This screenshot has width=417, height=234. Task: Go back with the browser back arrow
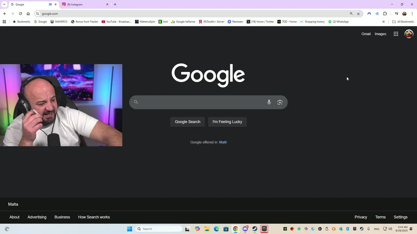click(x=5, y=14)
